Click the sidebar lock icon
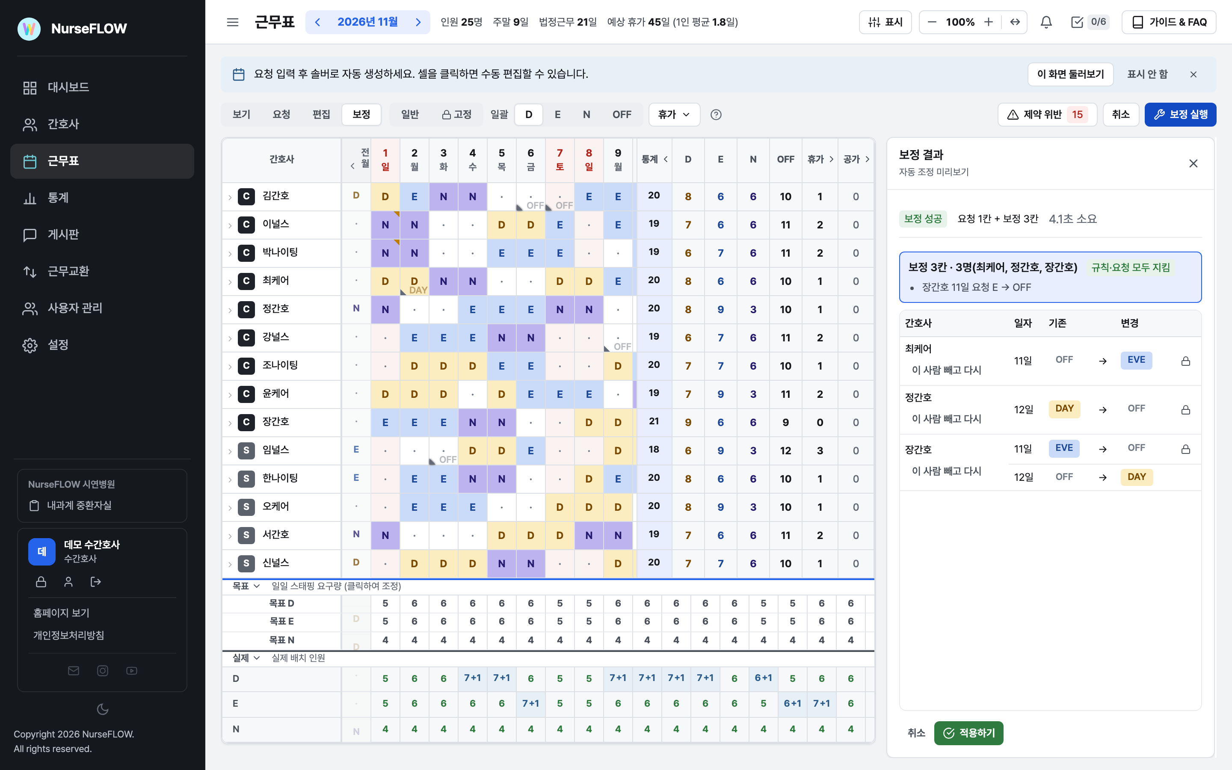This screenshot has width=1232, height=770. (41, 582)
